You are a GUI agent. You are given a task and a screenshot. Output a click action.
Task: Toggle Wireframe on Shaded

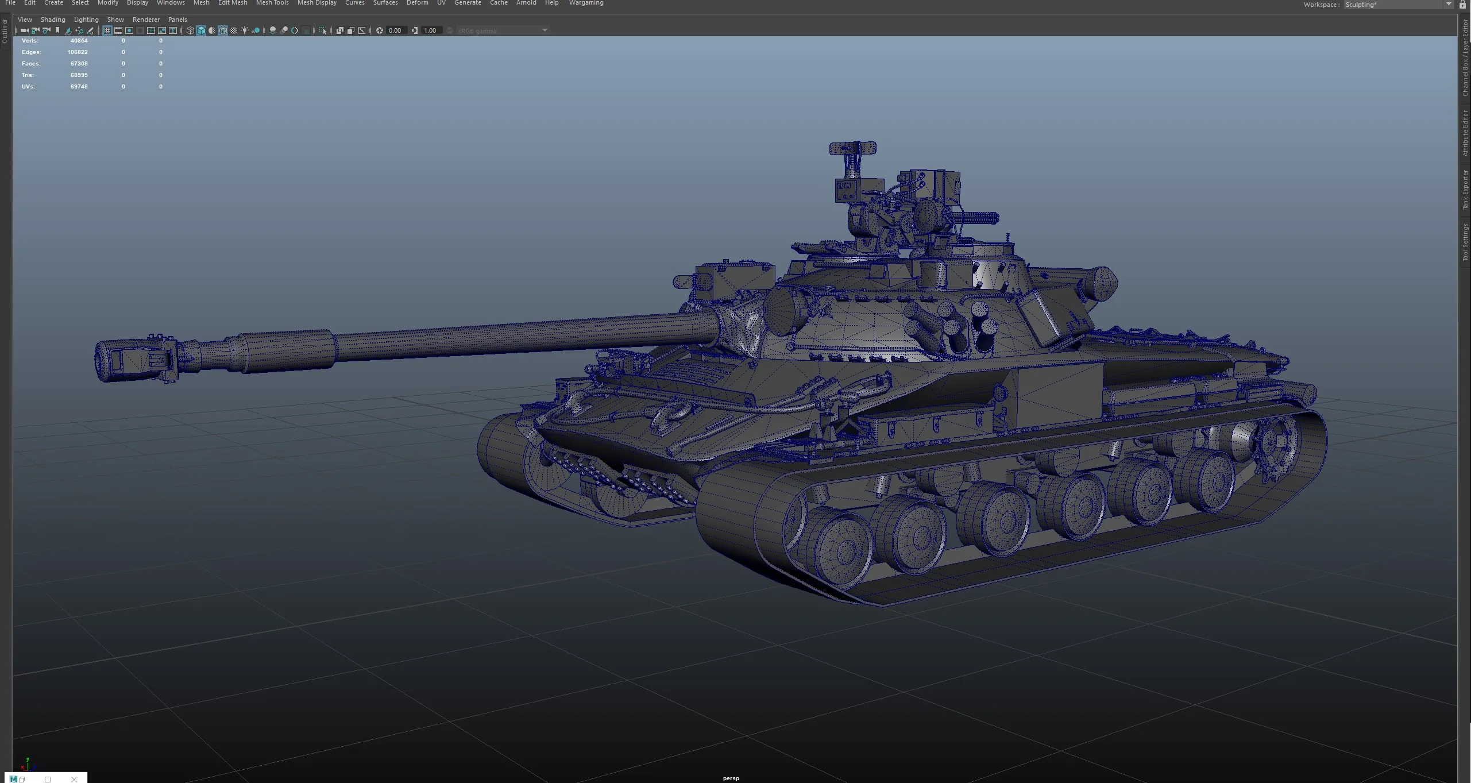click(x=223, y=30)
